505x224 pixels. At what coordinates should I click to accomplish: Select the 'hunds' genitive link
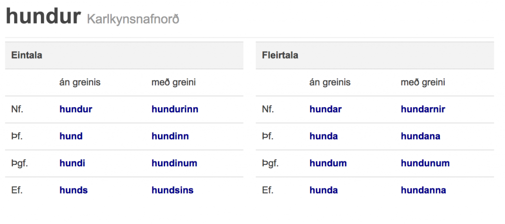[x=73, y=191]
